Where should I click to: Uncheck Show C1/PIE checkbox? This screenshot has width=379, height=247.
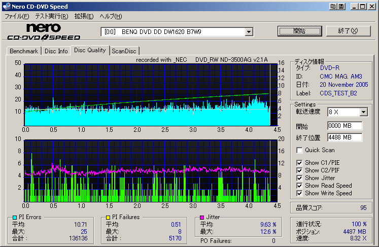tap(299, 163)
